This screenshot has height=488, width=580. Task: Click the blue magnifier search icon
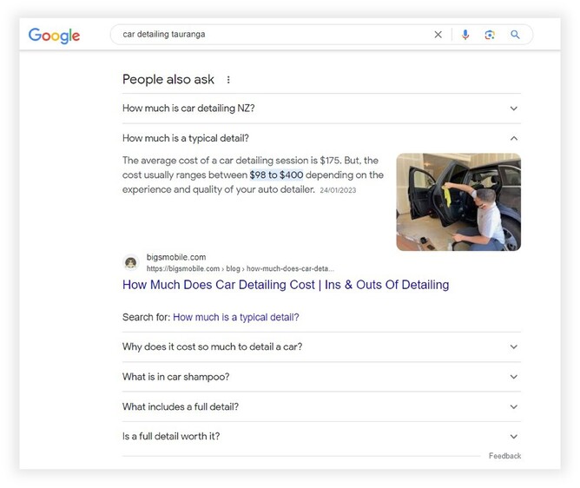pos(515,35)
